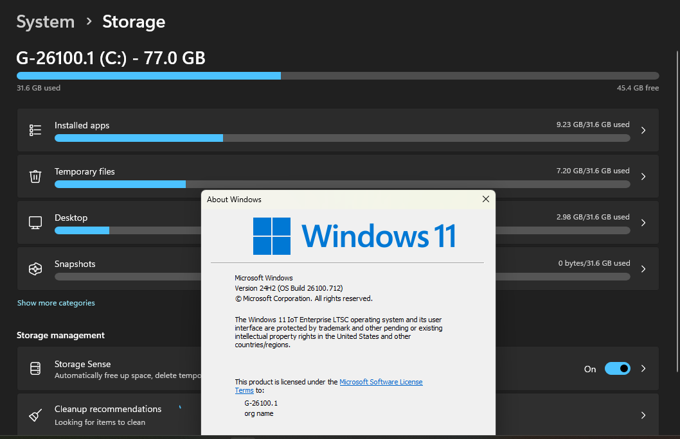Go back to System breadcrumb

pyautogui.click(x=46, y=22)
